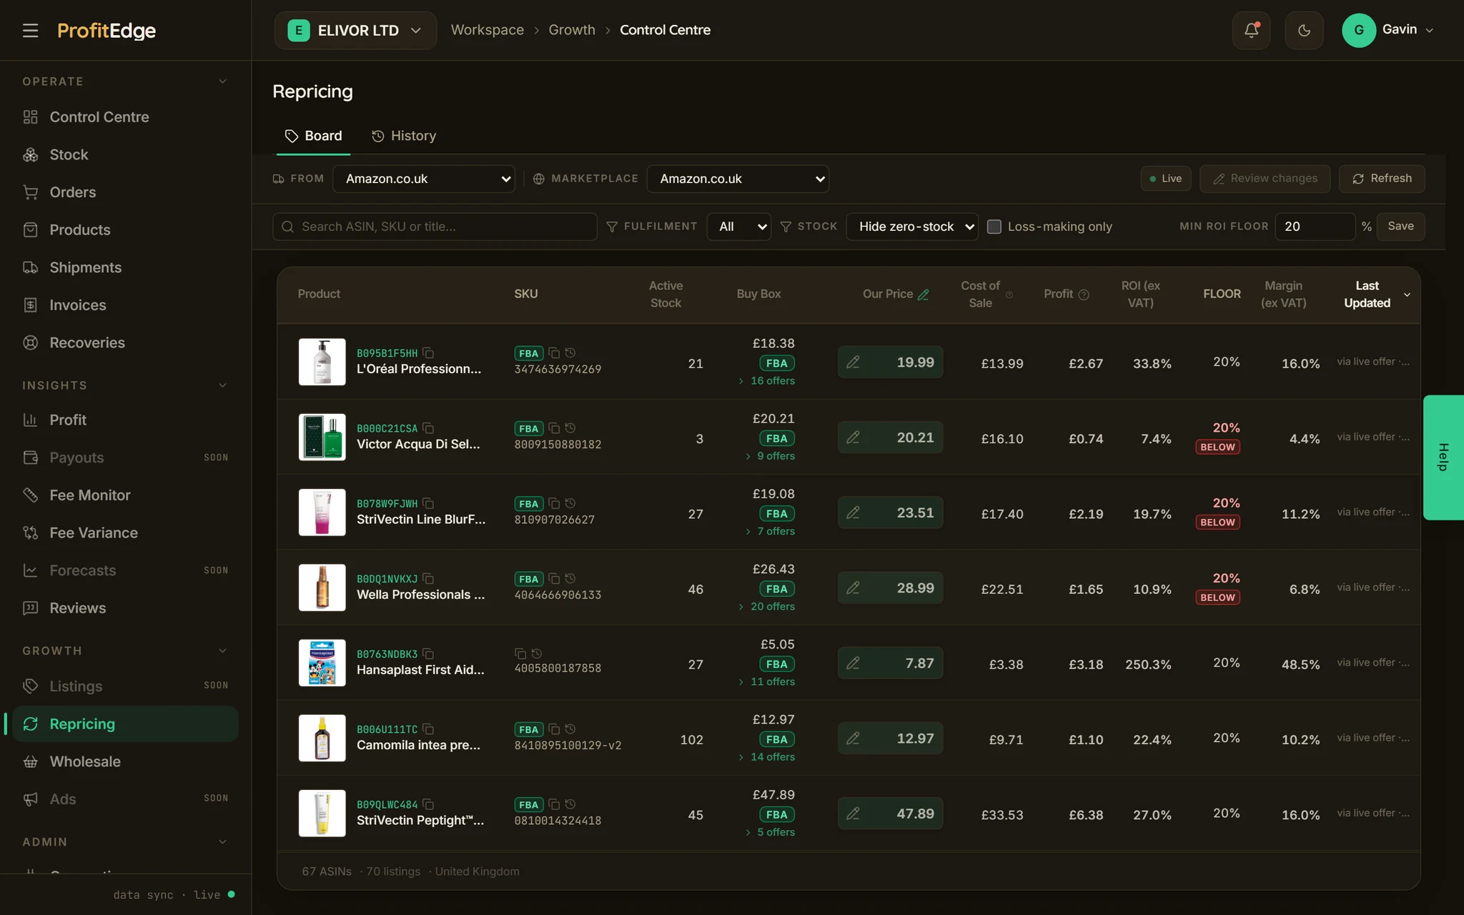
Task: Click the Our Price 23.51 field
Action: pos(890,513)
